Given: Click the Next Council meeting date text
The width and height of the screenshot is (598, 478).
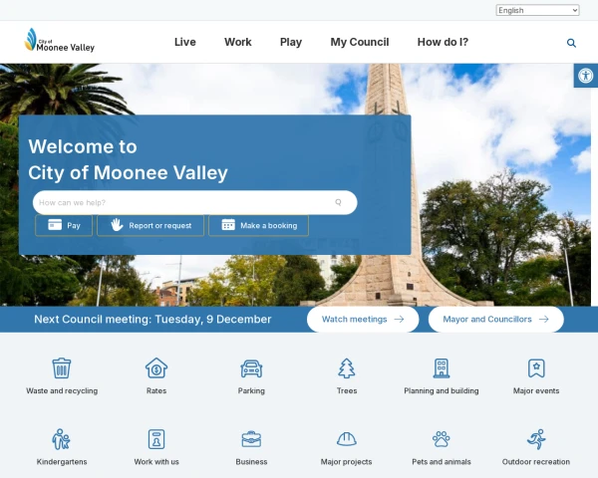Looking at the screenshot, I should click(152, 319).
